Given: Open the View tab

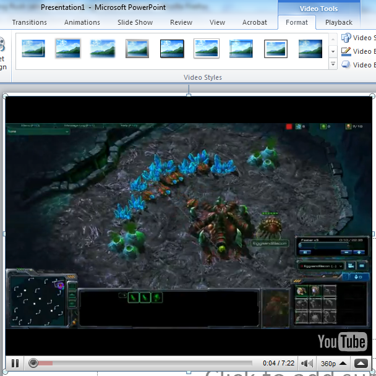Looking at the screenshot, I should pyautogui.click(x=217, y=22).
